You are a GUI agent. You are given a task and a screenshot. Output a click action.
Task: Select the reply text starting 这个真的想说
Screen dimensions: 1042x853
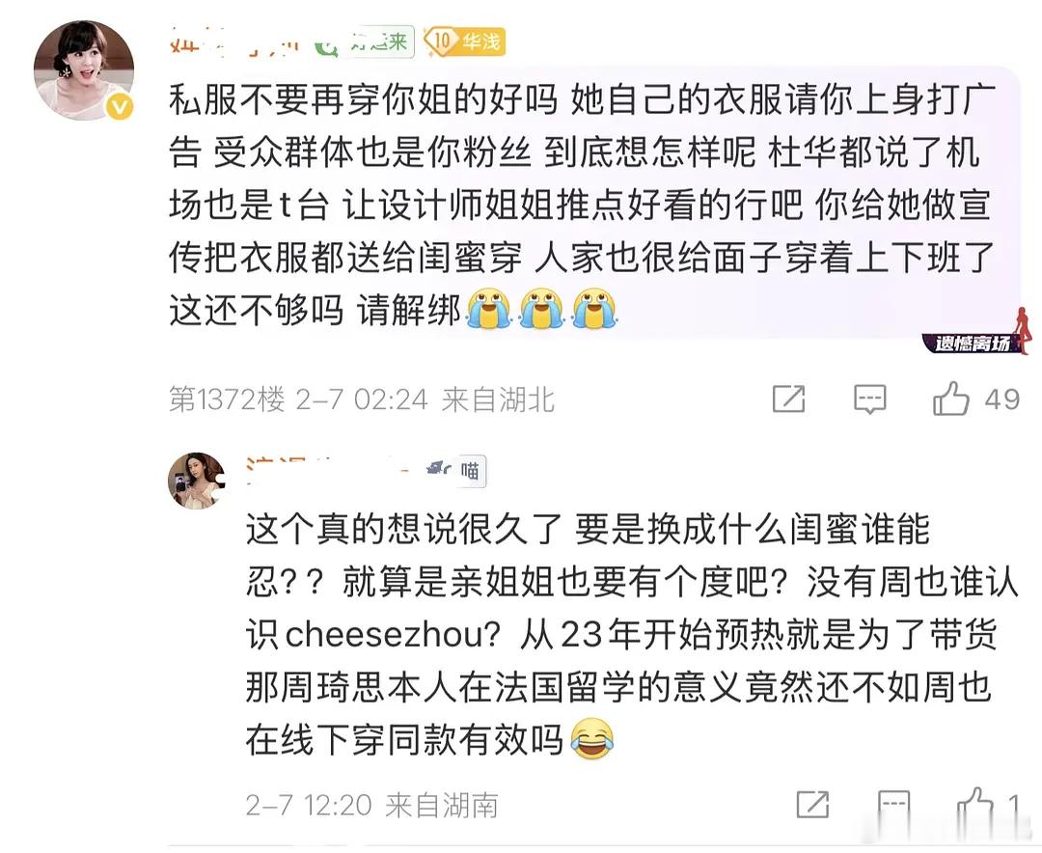click(x=631, y=635)
